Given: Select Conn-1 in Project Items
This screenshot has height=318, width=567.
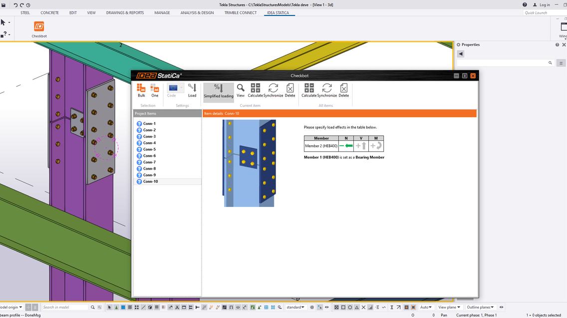Looking at the screenshot, I should 149,123.
